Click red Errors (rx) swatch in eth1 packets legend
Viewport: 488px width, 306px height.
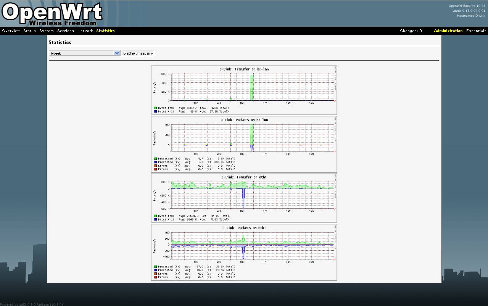tap(156, 277)
